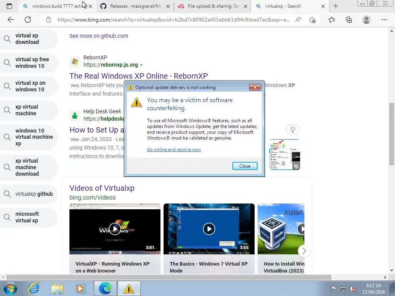Switch to the GitHub Releases massgravel tab
Screen dimensions: 395x296
click(135, 6)
